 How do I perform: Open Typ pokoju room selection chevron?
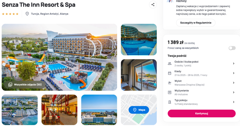point(234,102)
